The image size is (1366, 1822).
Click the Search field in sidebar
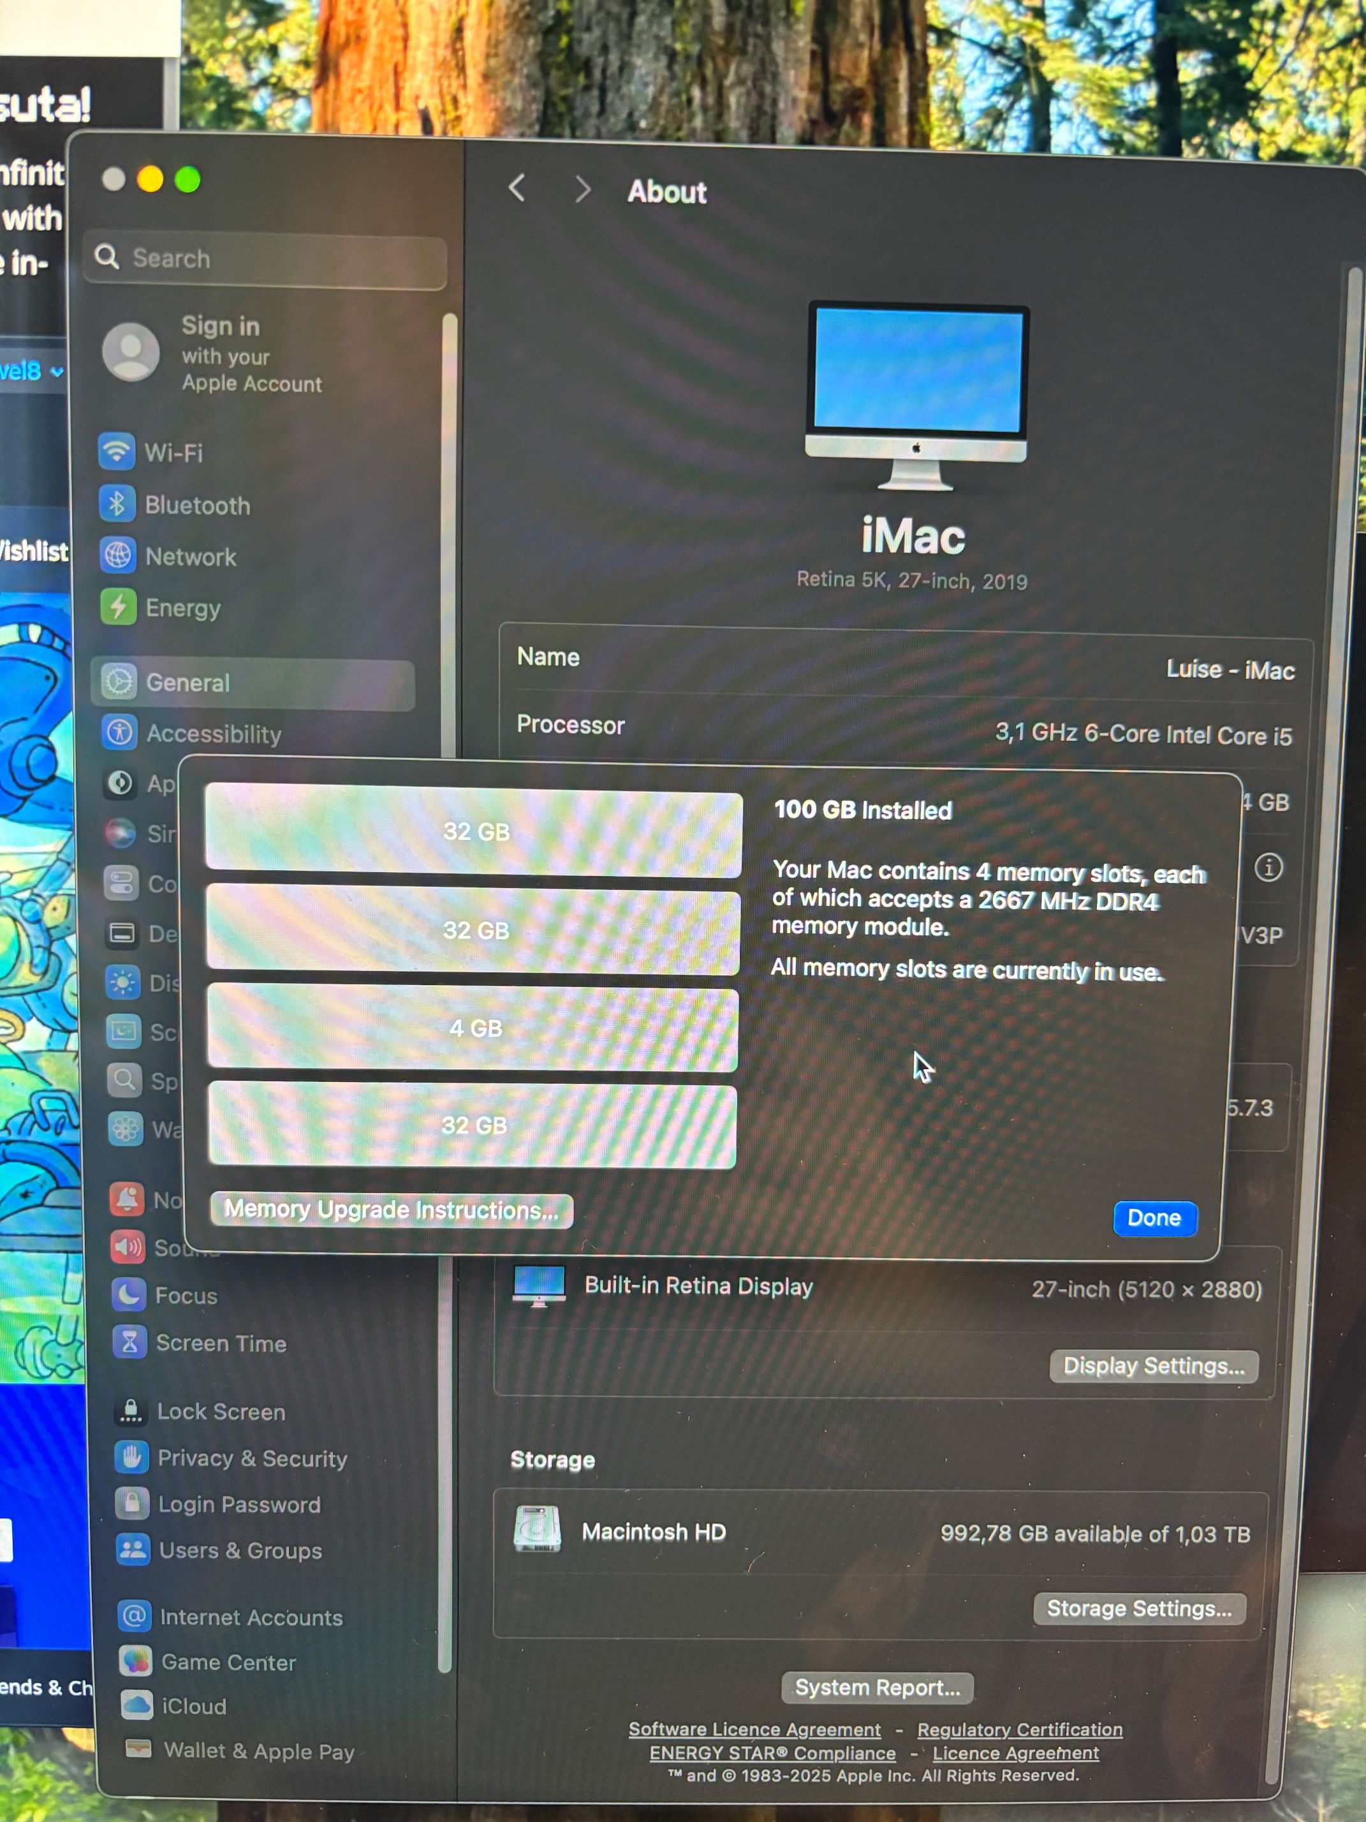[265, 258]
